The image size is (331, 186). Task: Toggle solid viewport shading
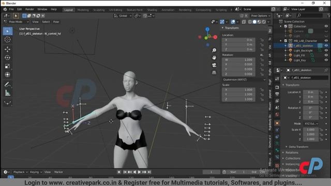254,22
